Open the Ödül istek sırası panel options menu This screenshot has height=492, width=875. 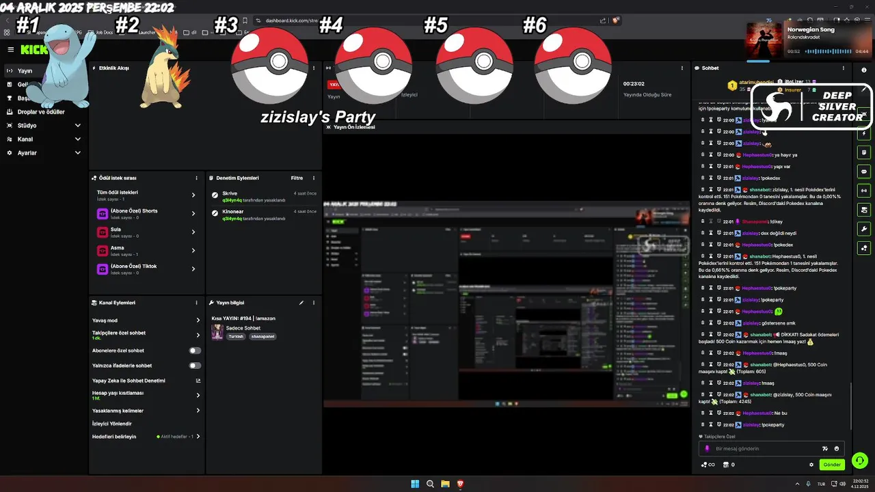(196, 178)
